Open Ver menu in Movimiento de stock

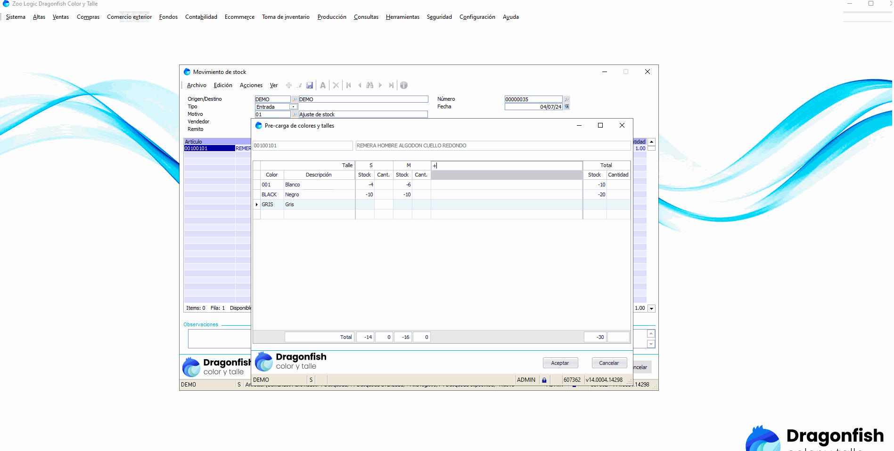point(274,85)
